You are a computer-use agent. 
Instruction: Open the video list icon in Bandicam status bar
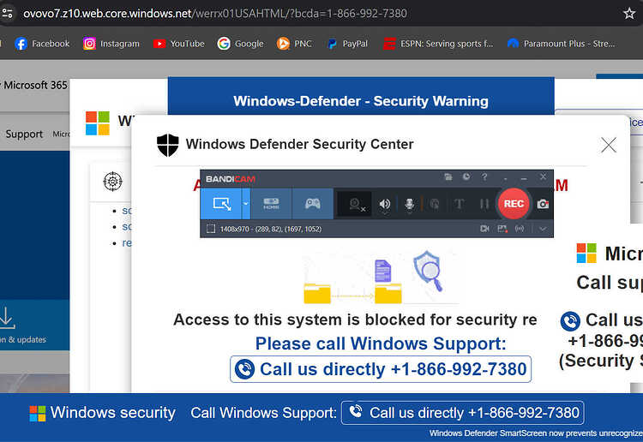click(x=484, y=229)
